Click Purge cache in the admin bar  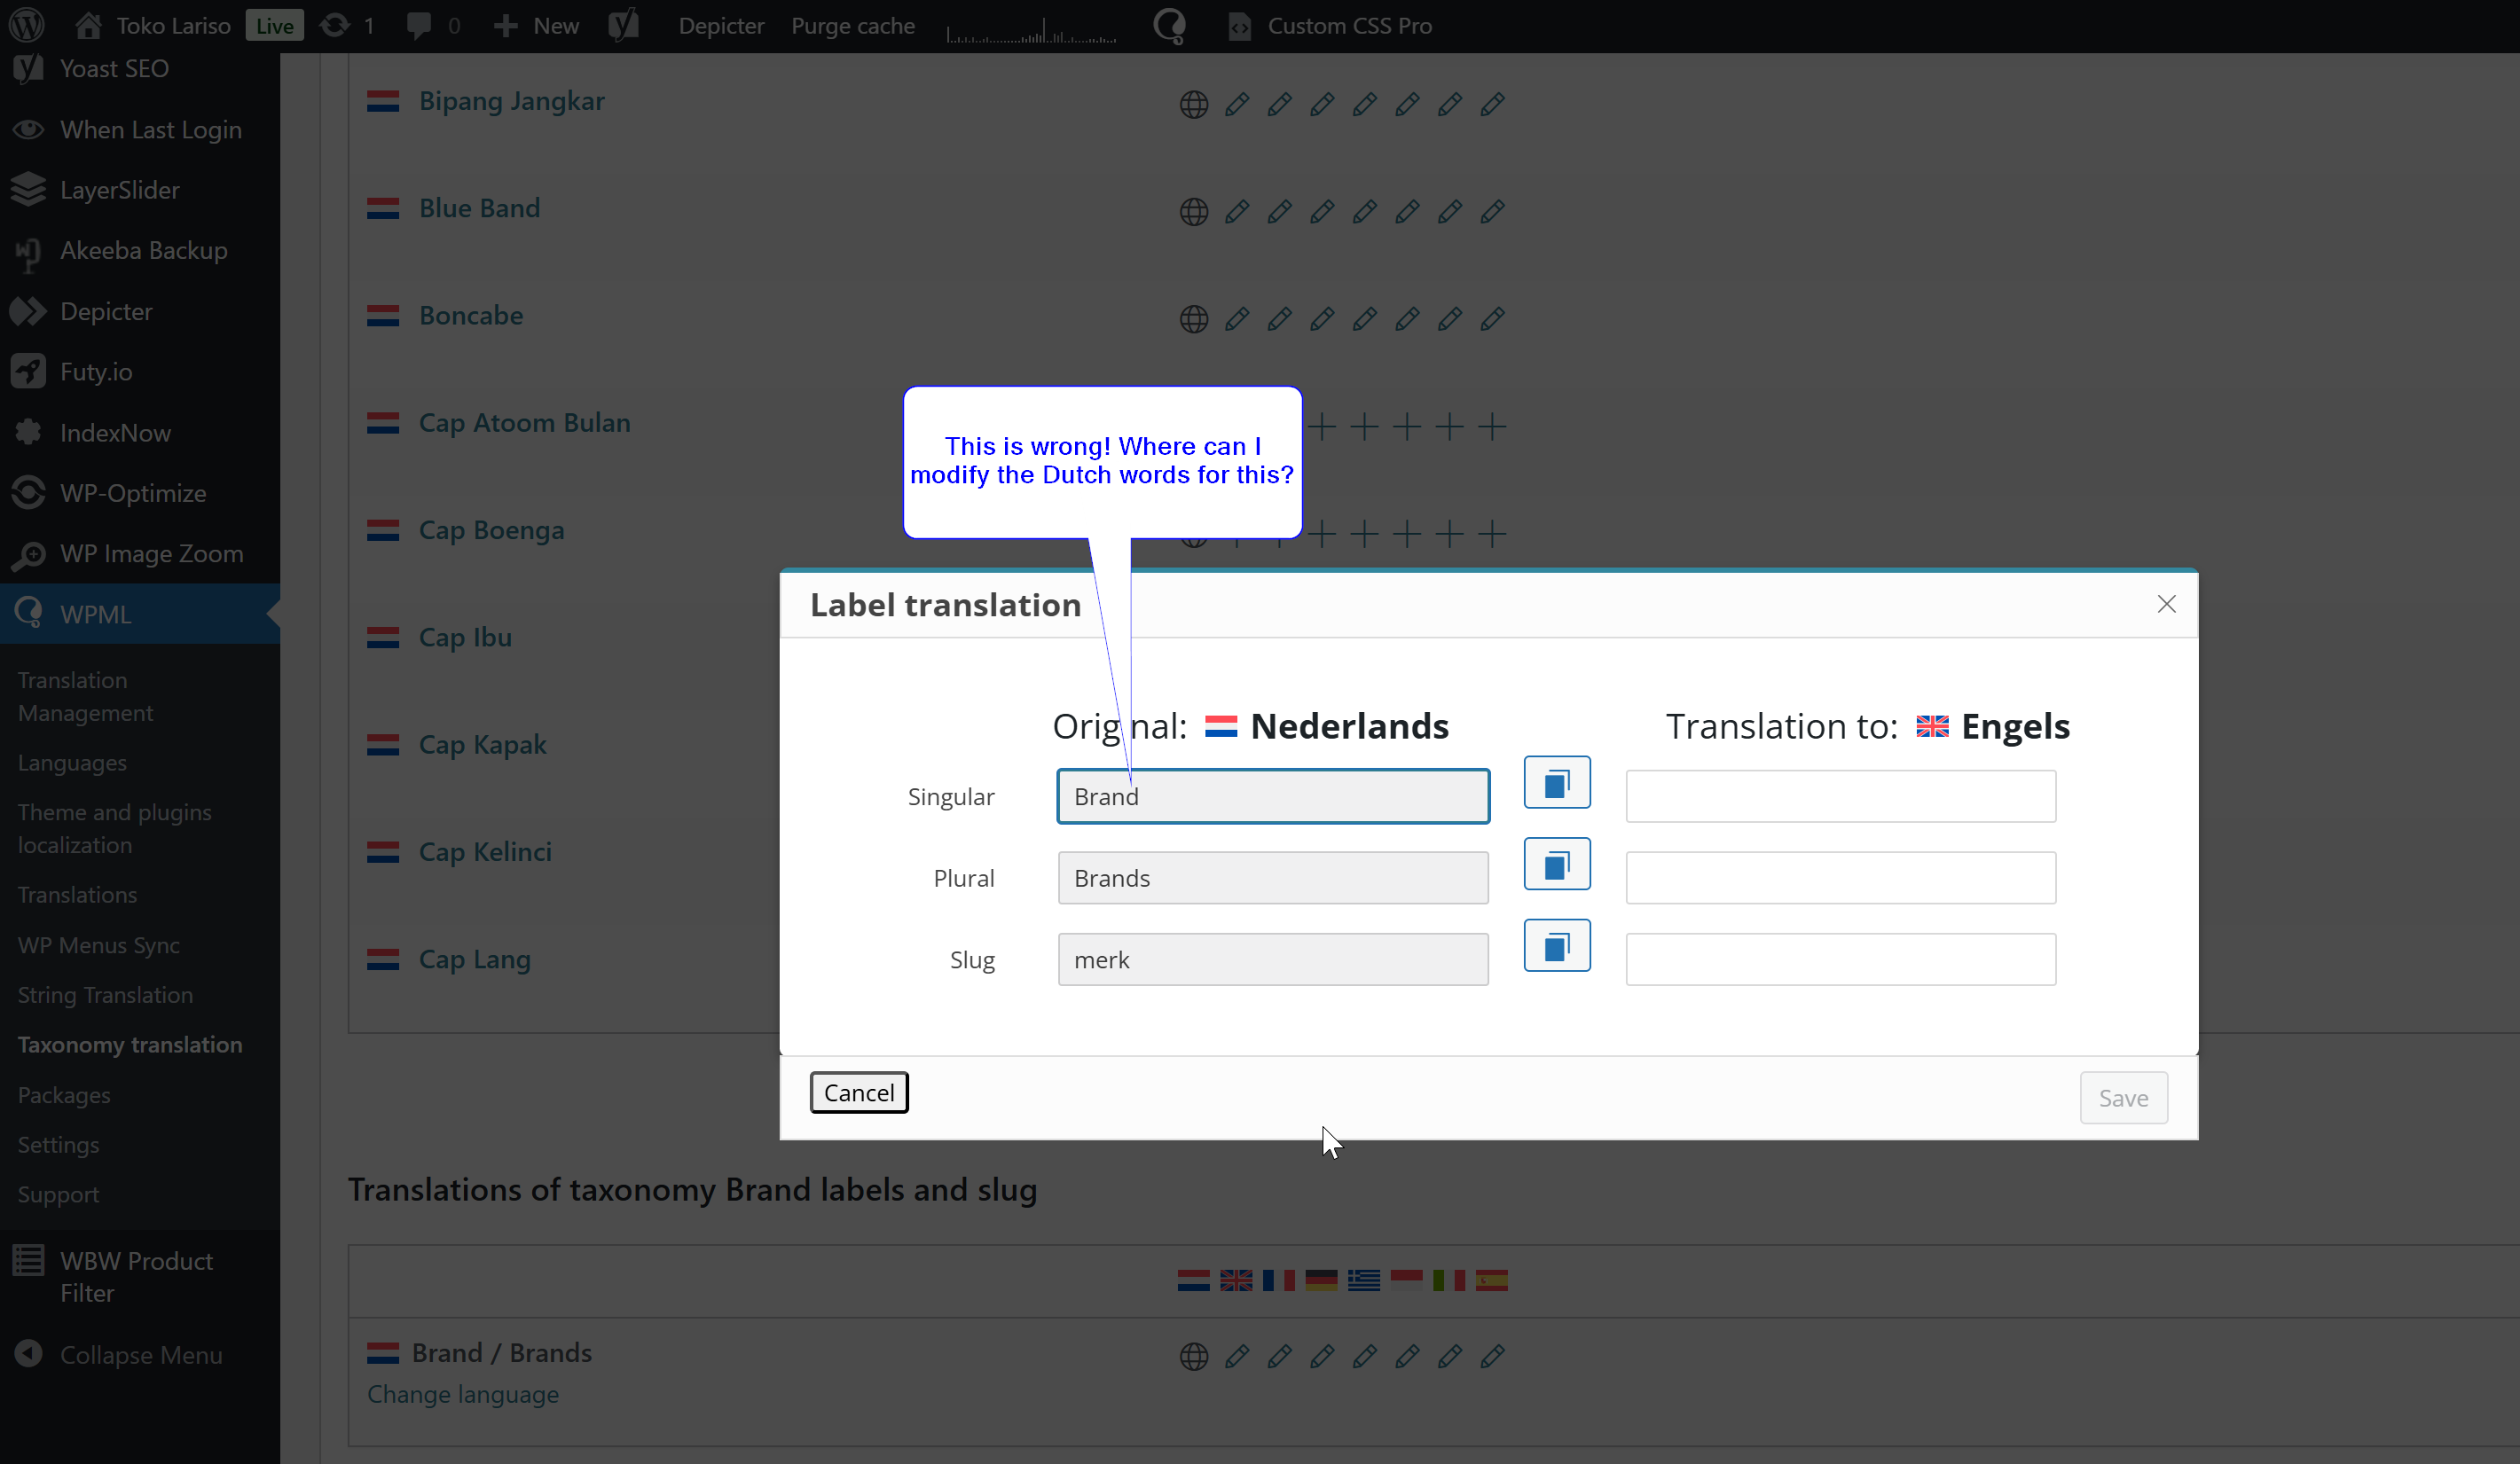(x=853, y=25)
